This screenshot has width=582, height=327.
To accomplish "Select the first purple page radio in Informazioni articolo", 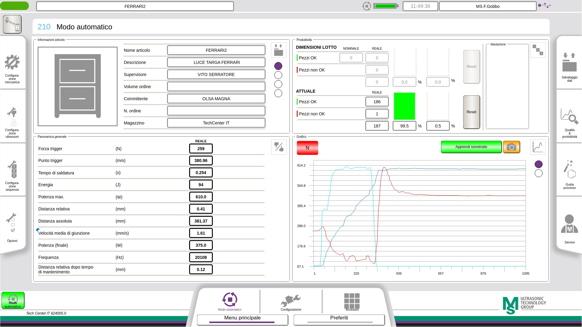I will (278, 66).
